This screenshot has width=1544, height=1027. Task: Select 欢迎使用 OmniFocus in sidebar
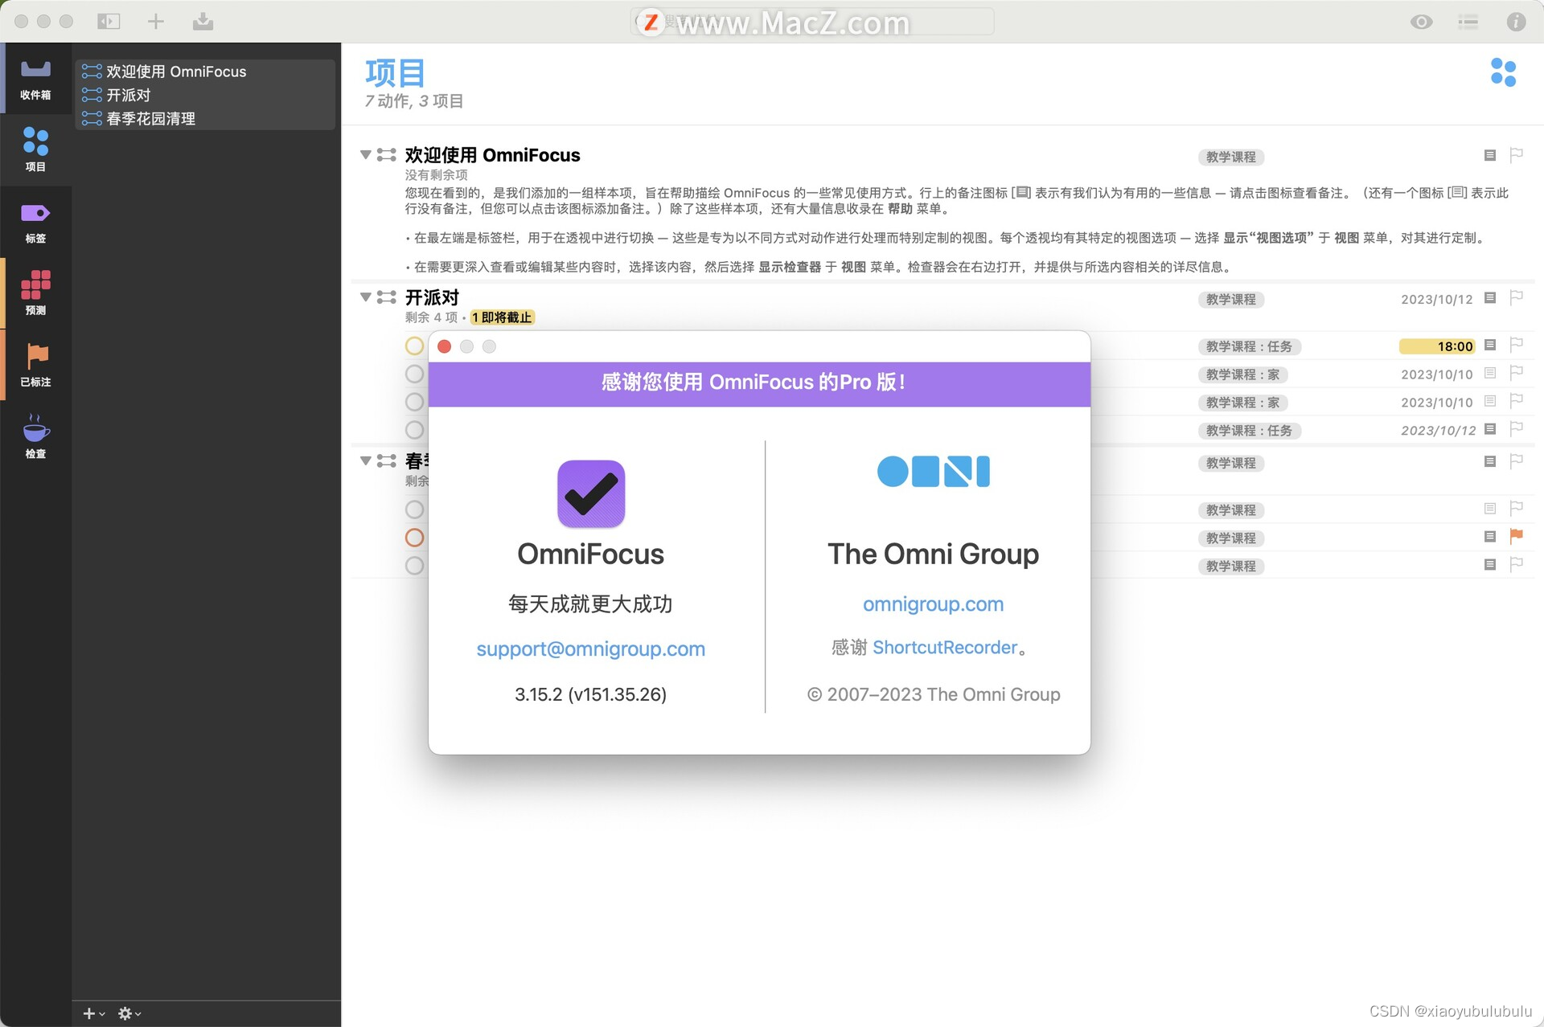click(206, 72)
